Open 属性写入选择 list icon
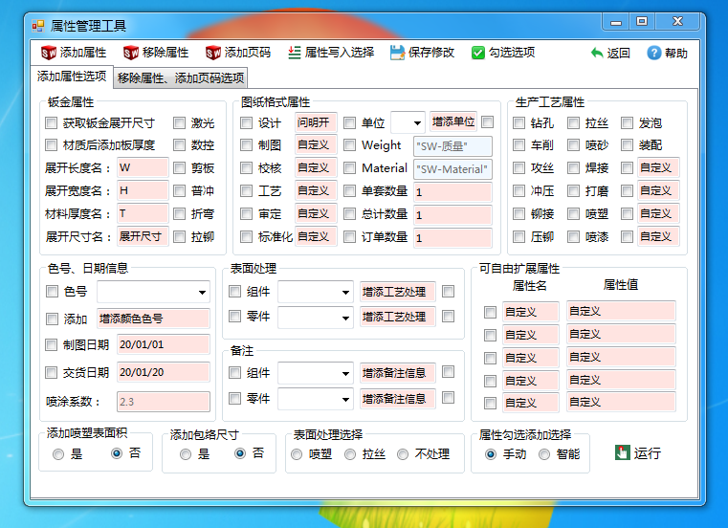728x528 pixels. click(295, 53)
